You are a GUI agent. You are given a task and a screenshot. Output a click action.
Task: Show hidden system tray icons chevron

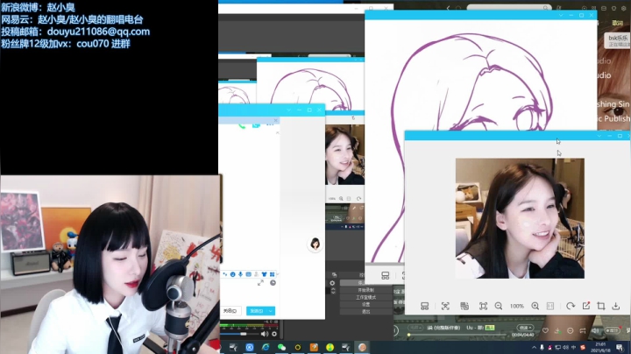click(x=534, y=347)
